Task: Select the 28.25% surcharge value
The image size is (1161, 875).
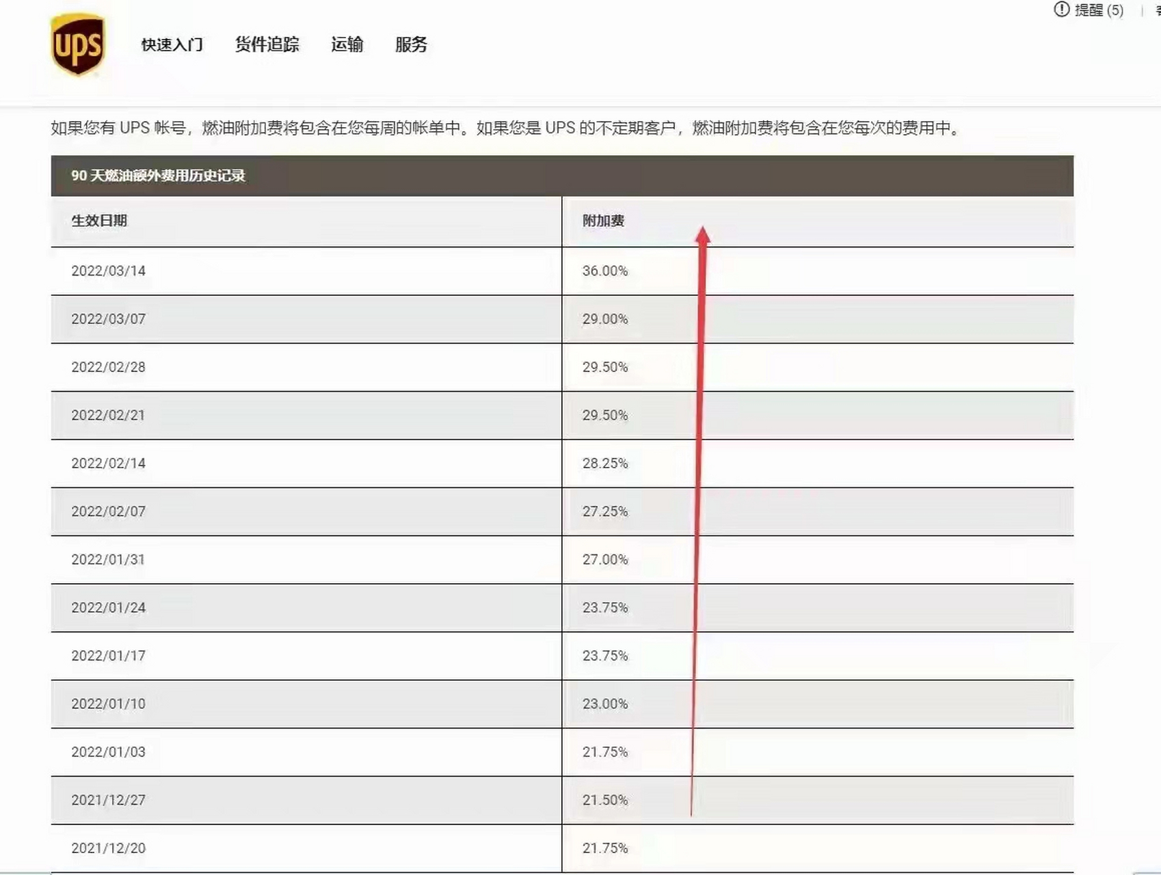Action: [605, 463]
